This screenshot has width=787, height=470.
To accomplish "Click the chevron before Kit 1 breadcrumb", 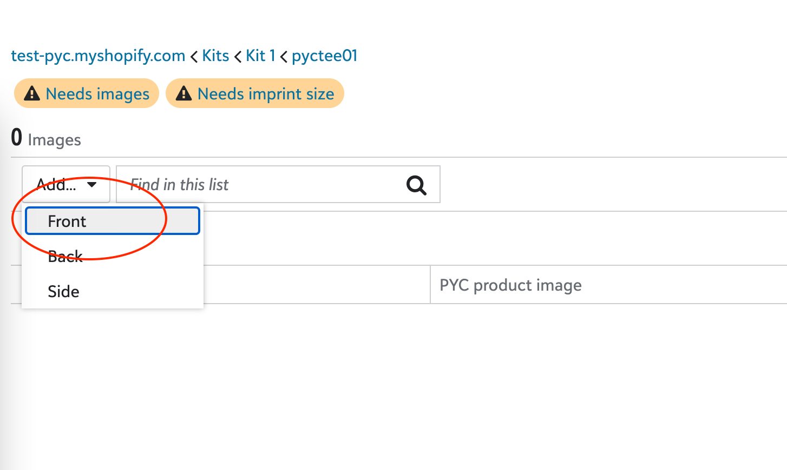I will (x=238, y=56).
